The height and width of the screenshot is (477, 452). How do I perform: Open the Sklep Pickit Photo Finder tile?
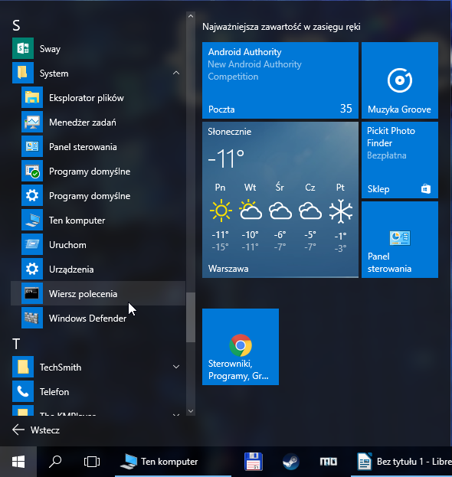tap(400, 160)
